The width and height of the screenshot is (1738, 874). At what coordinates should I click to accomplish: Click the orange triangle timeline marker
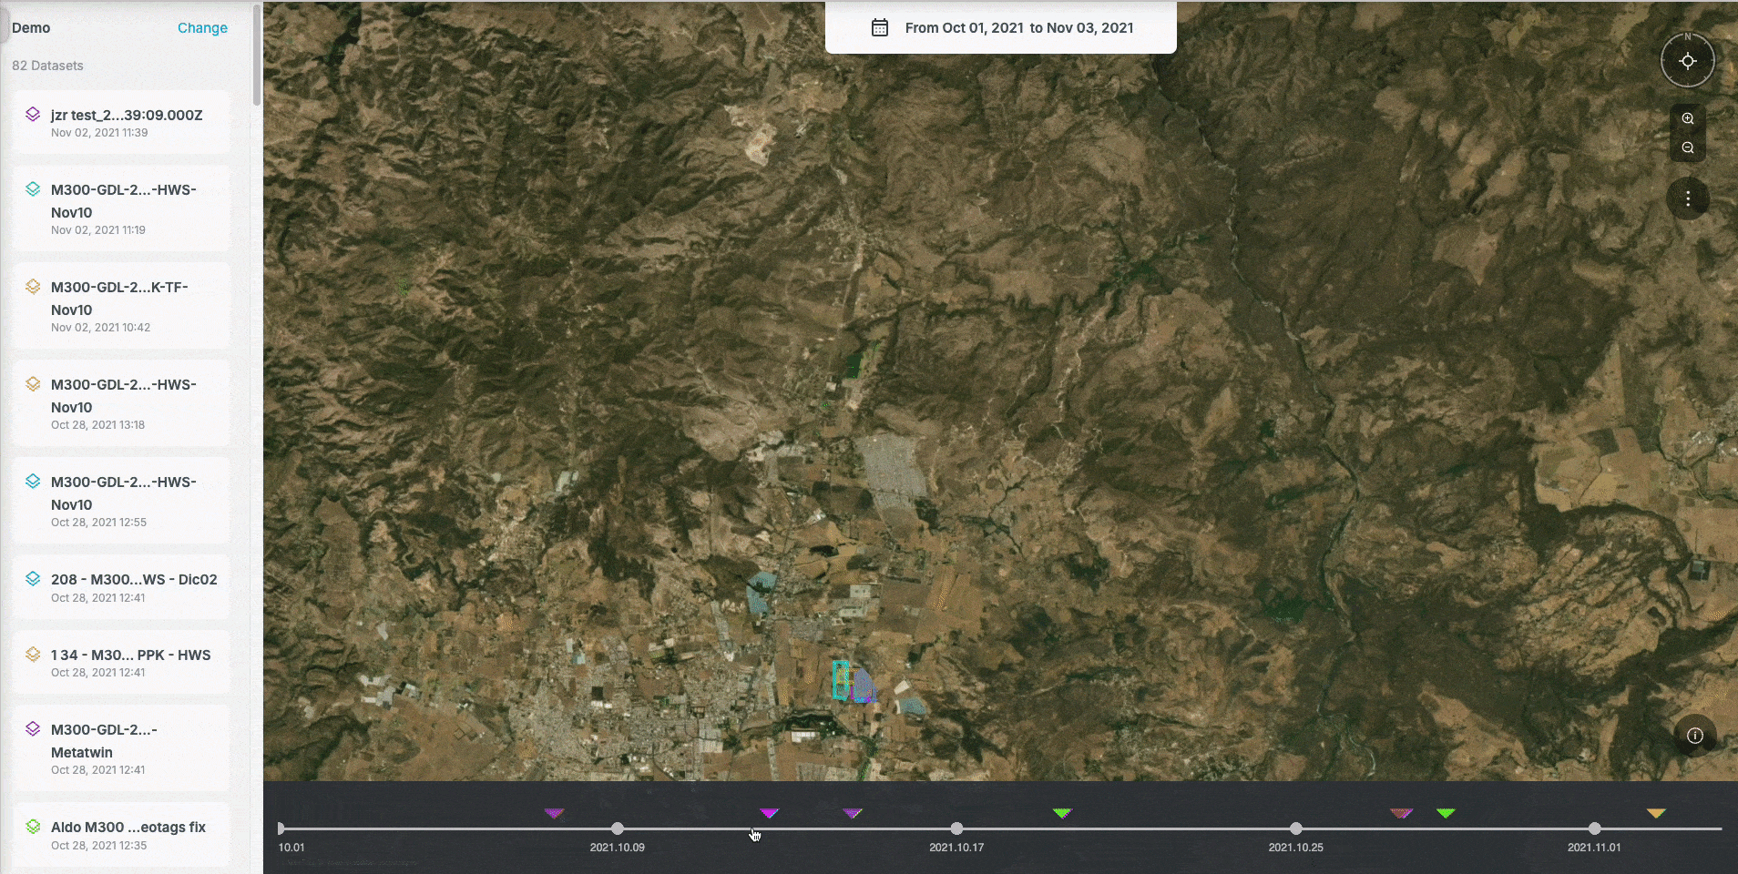pyautogui.click(x=1656, y=813)
